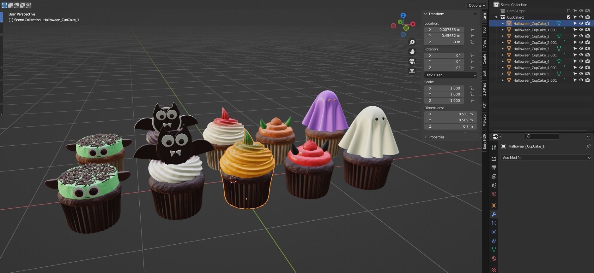Image resolution: width=594 pixels, height=273 pixels.
Task: Click the viewport zoom magnifier icon
Action: 412,42
